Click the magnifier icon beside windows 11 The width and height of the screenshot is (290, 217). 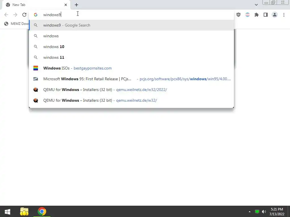[x=36, y=57]
